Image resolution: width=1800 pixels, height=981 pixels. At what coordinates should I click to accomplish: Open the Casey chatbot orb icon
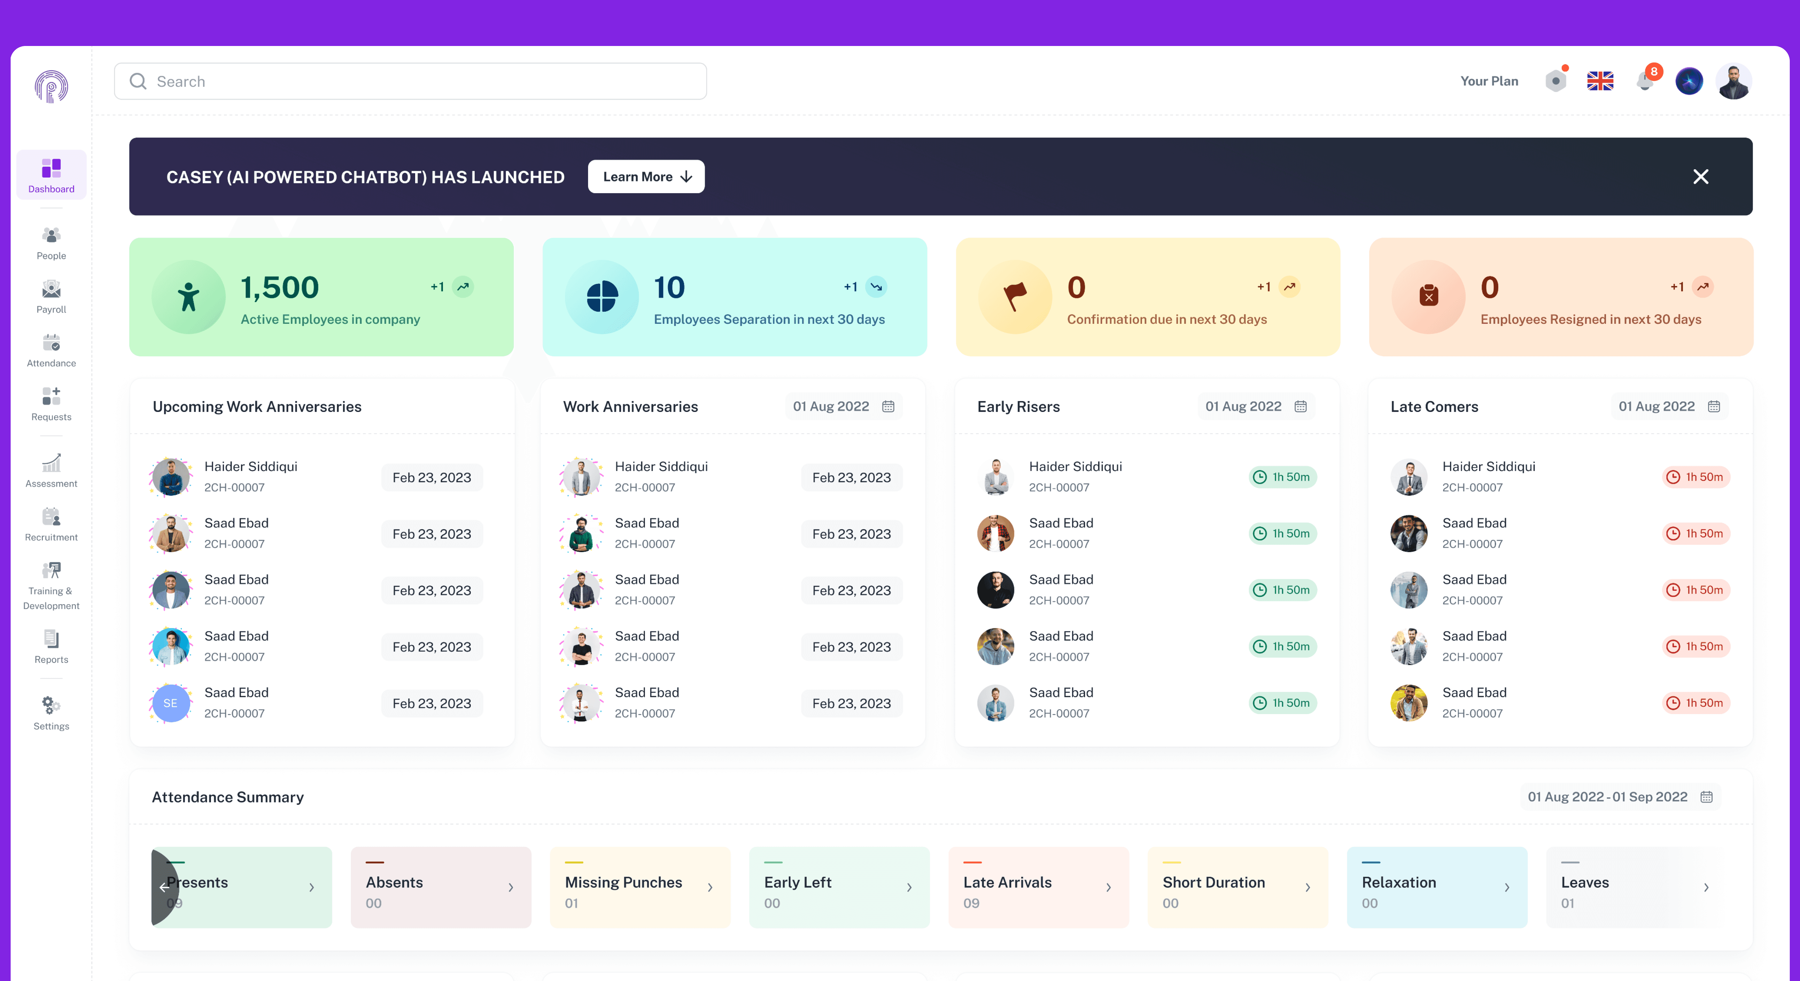(1689, 81)
